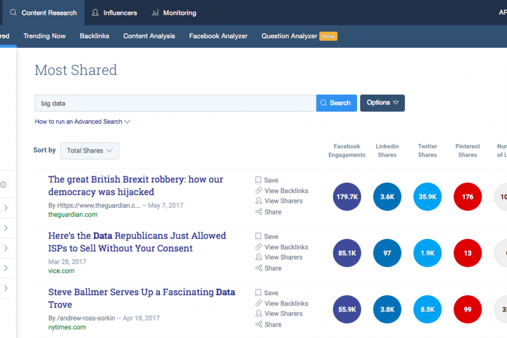Image resolution: width=507 pixels, height=338 pixels.
Task: Click the 179.7K Facebook engagements circle
Action: (347, 197)
